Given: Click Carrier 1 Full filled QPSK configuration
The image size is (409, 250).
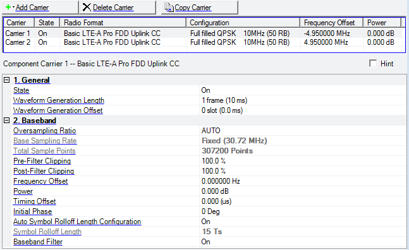Looking at the screenshot, I should tap(240, 33).
